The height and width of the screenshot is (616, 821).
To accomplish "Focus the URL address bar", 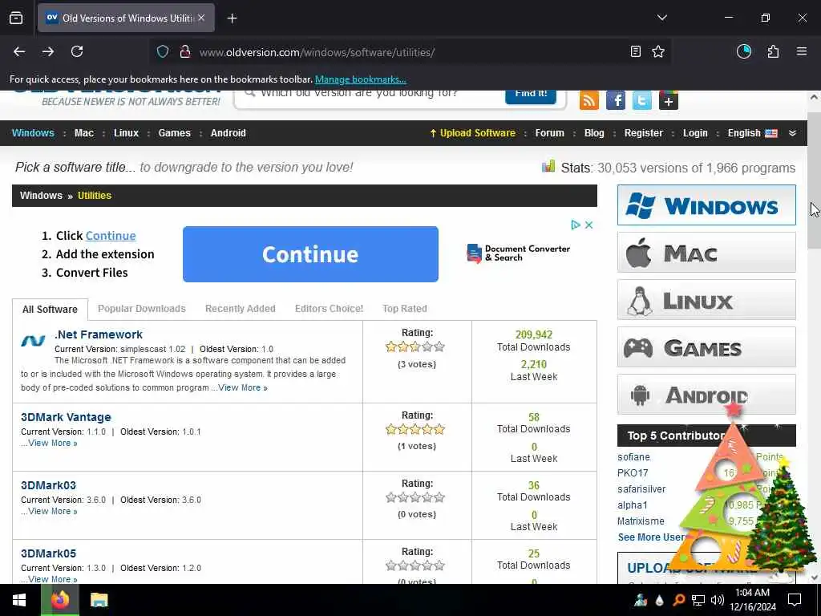I will coord(408,52).
